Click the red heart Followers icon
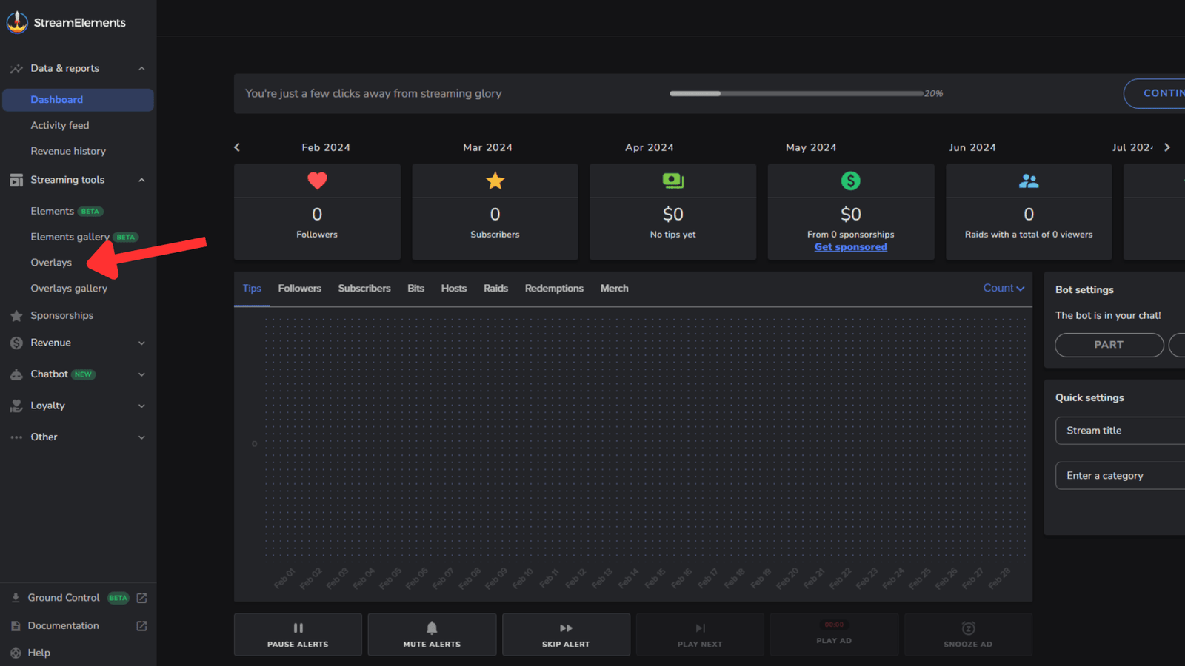Image resolution: width=1185 pixels, height=666 pixels. [x=317, y=181]
